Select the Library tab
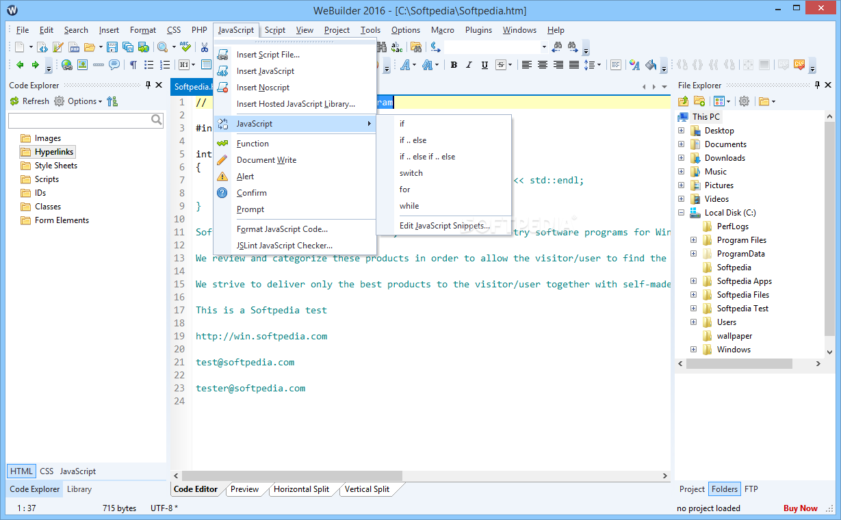Image resolution: width=841 pixels, height=520 pixels. 79,489
